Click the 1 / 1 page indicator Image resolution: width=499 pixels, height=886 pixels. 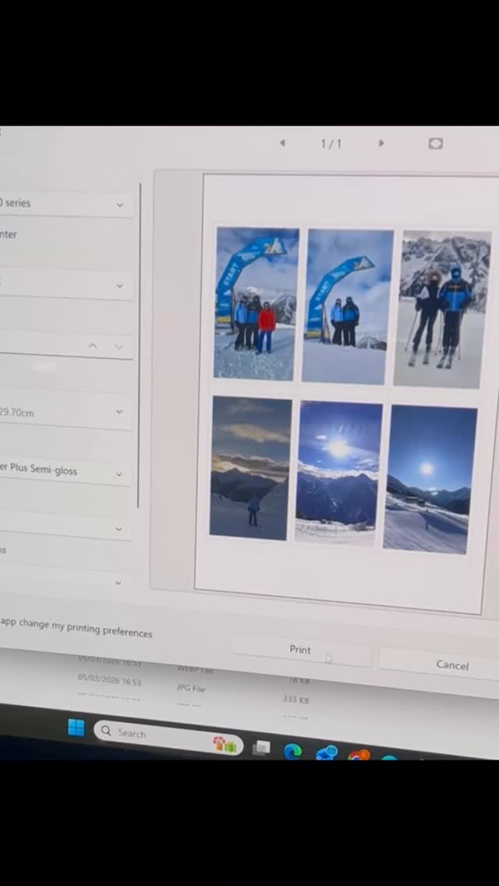tap(331, 144)
